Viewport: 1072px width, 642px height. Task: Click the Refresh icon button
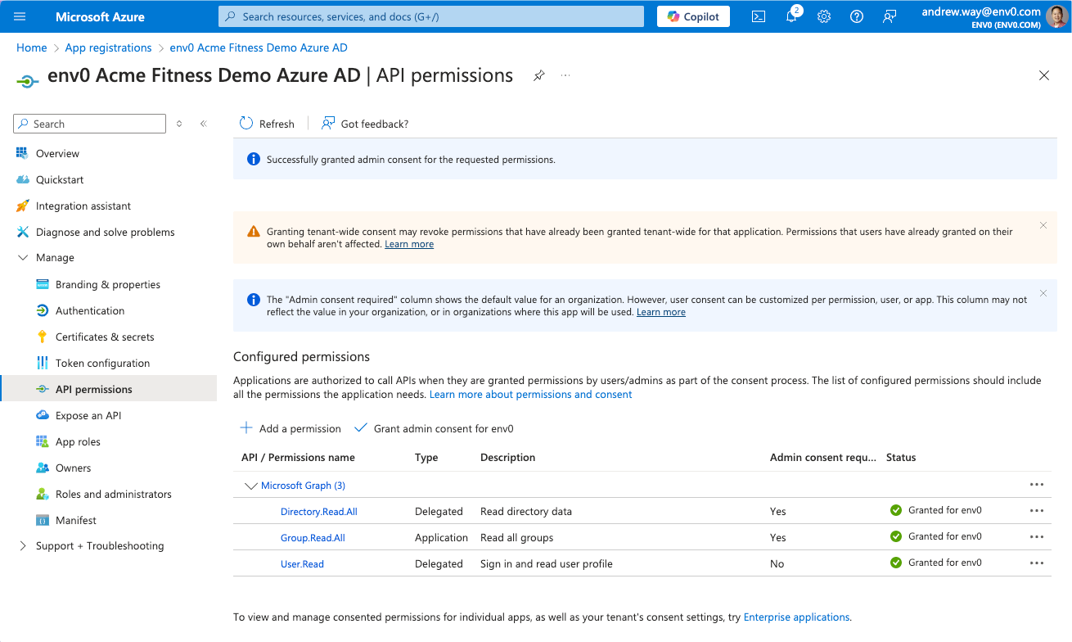pos(246,124)
